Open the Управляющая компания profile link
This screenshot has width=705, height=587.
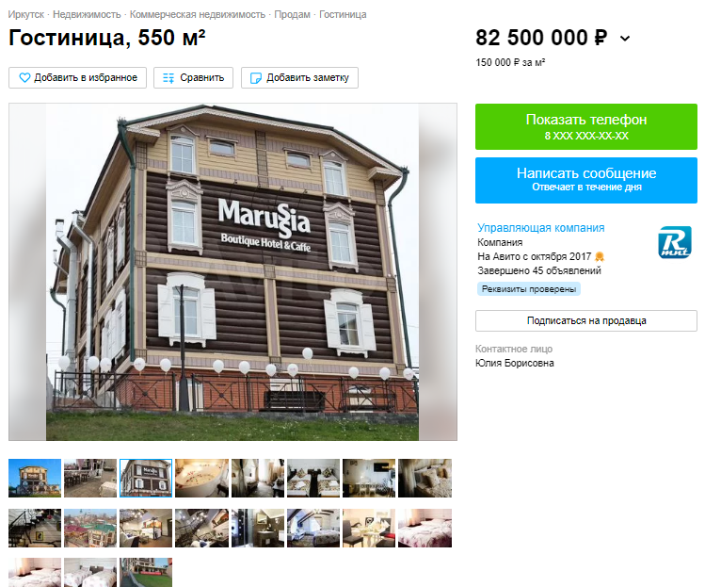pos(541,228)
